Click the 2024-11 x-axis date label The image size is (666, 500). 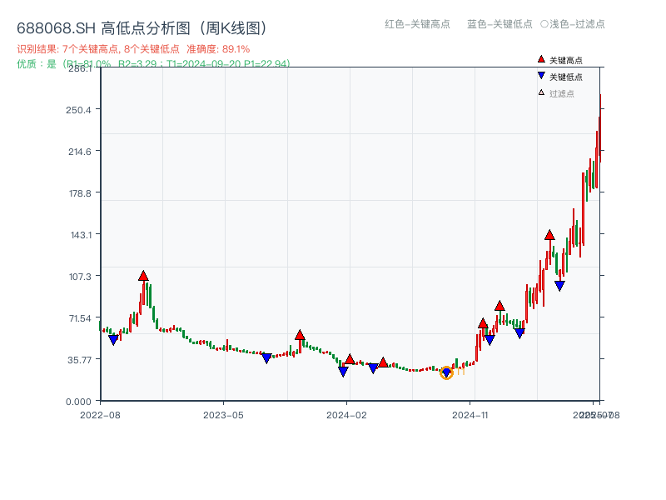pos(471,413)
